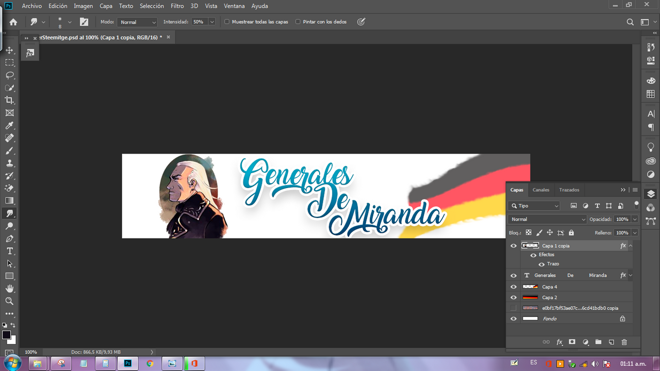Select the Crop tool
The width and height of the screenshot is (660, 371).
(9, 100)
